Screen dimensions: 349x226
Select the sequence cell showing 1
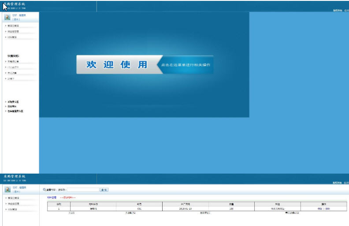pos(59,209)
